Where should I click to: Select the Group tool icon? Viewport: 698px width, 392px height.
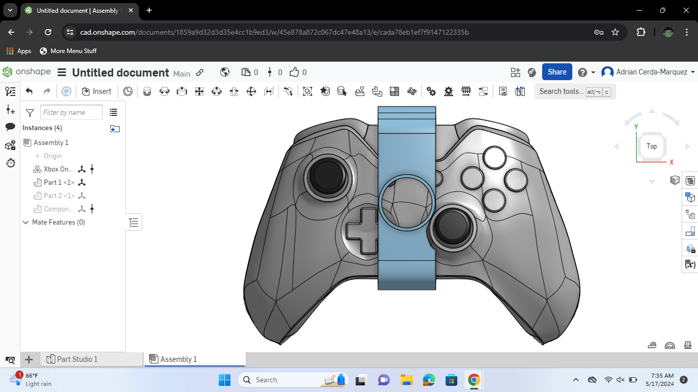tap(308, 91)
